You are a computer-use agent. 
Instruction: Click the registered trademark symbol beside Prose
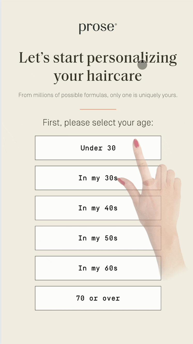tap(116, 25)
